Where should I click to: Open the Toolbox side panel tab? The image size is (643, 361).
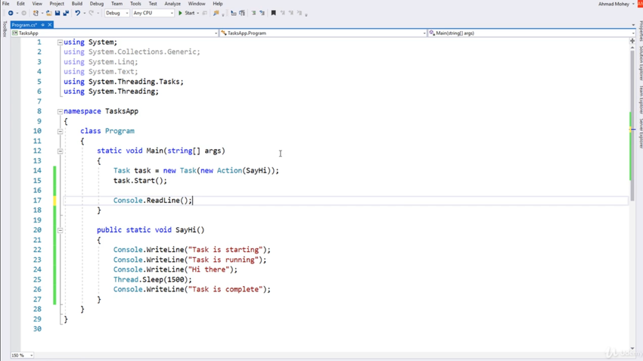[x=5, y=30]
